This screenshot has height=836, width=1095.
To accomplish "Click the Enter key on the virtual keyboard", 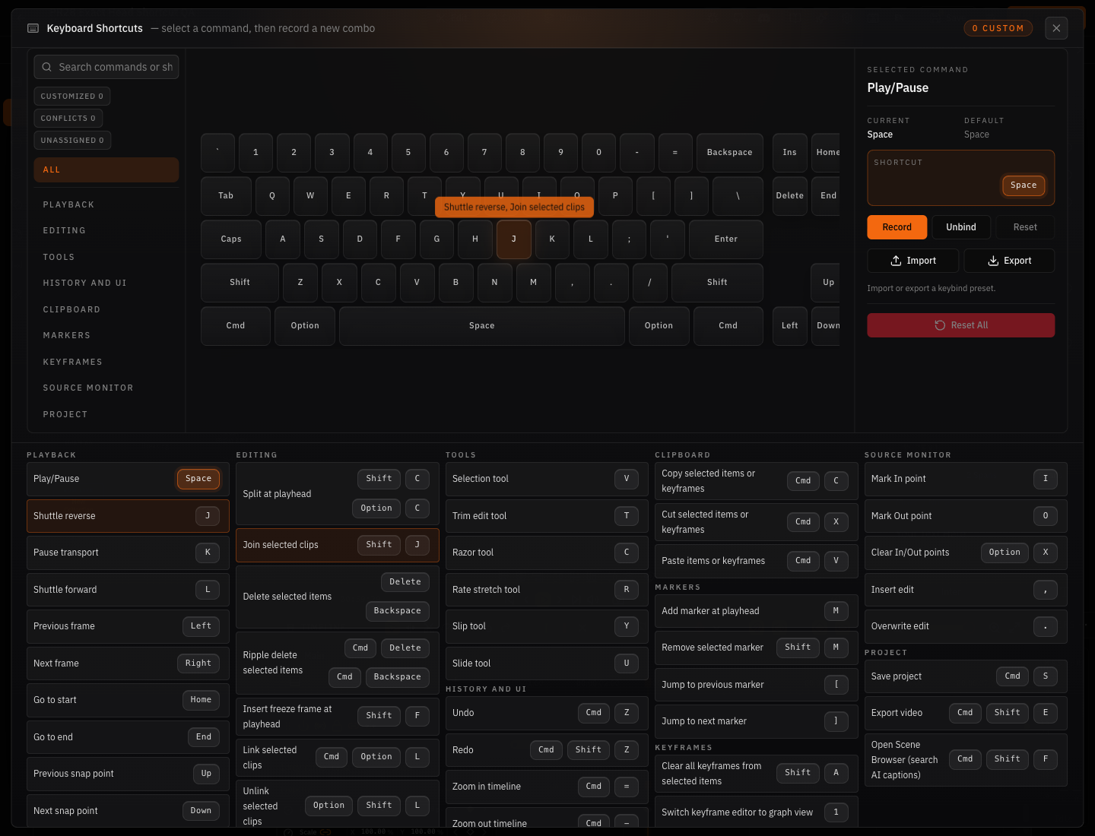I will click(726, 239).
